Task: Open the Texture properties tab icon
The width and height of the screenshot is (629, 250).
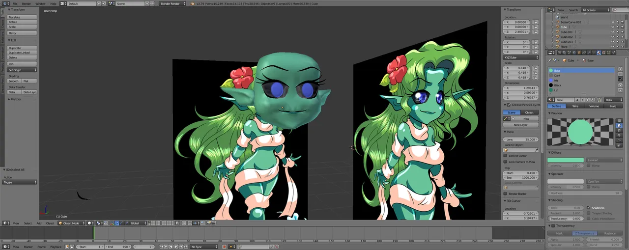Action: tap(603, 53)
